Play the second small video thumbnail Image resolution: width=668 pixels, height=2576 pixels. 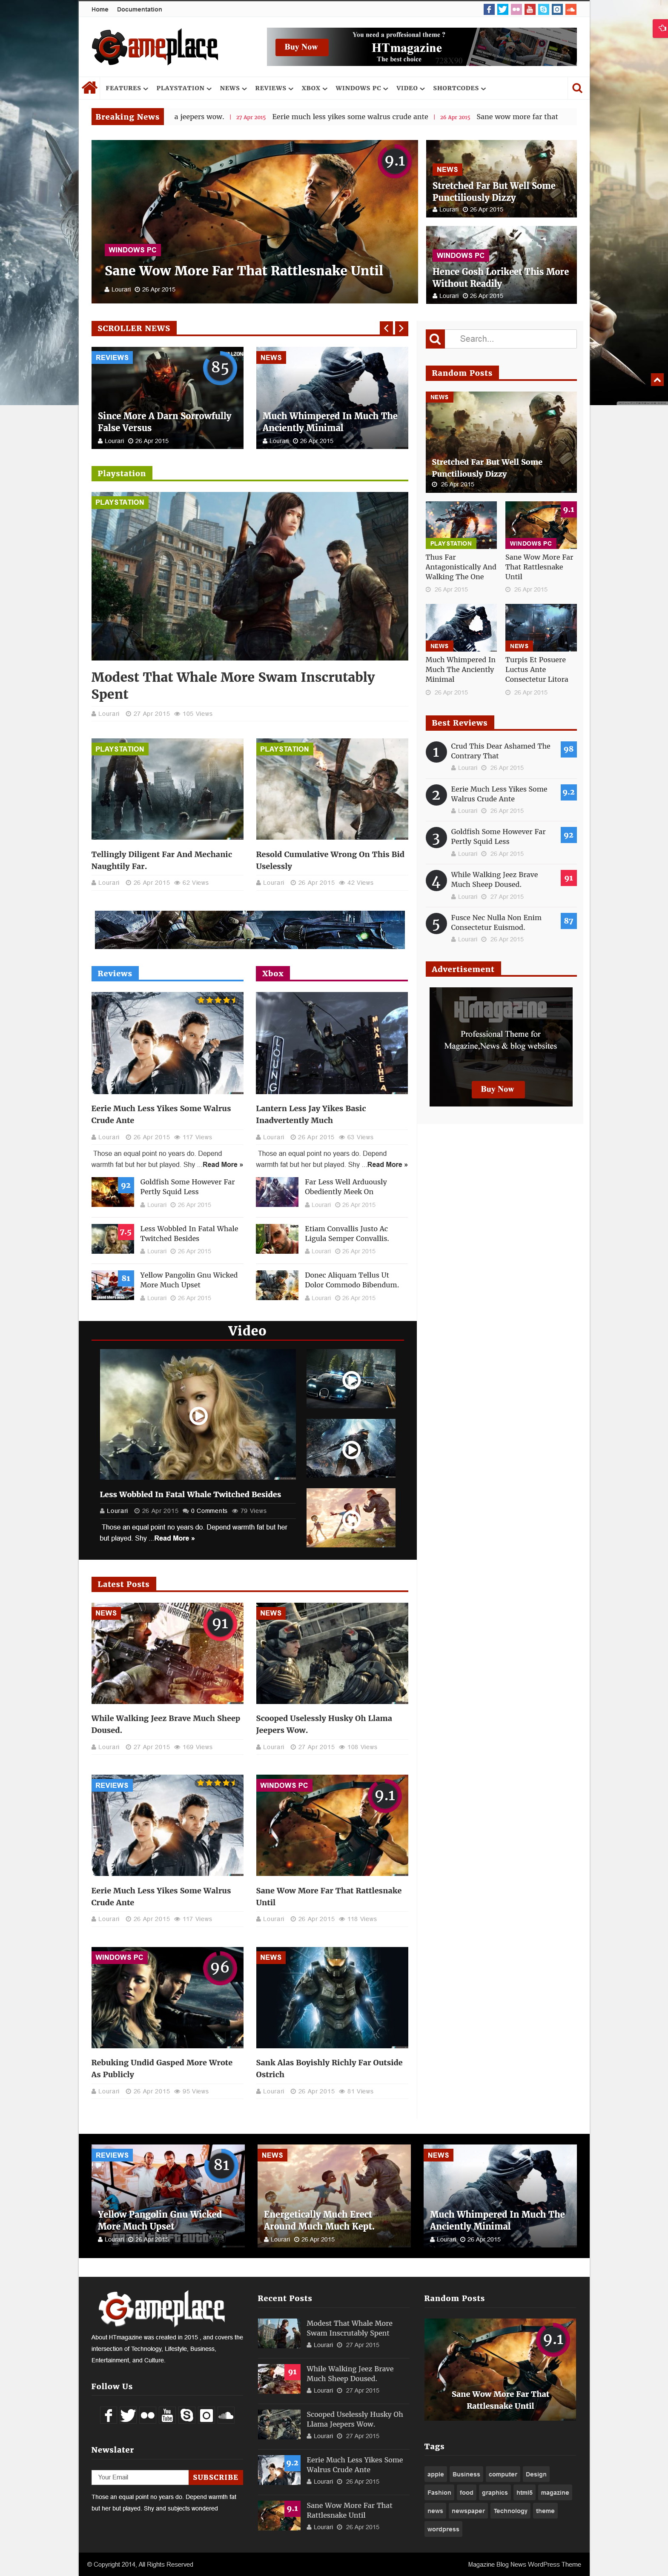click(351, 1449)
